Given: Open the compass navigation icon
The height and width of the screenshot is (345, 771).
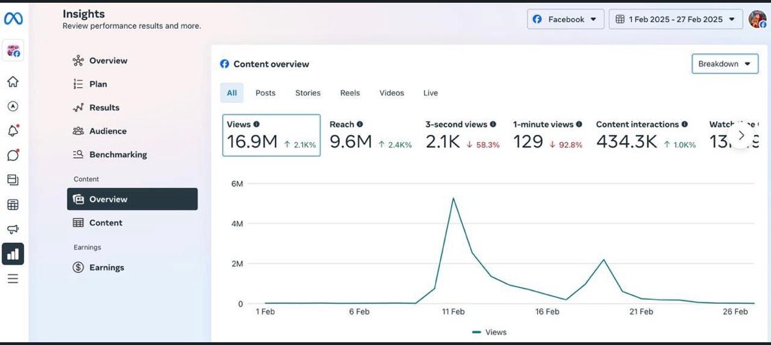Looking at the screenshot, I should click(x=13, y=106).
